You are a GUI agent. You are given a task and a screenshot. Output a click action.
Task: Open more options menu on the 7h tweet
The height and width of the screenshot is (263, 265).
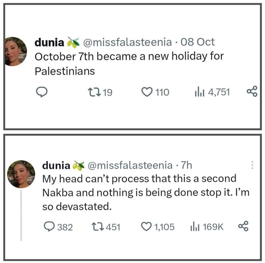(252, 166)
